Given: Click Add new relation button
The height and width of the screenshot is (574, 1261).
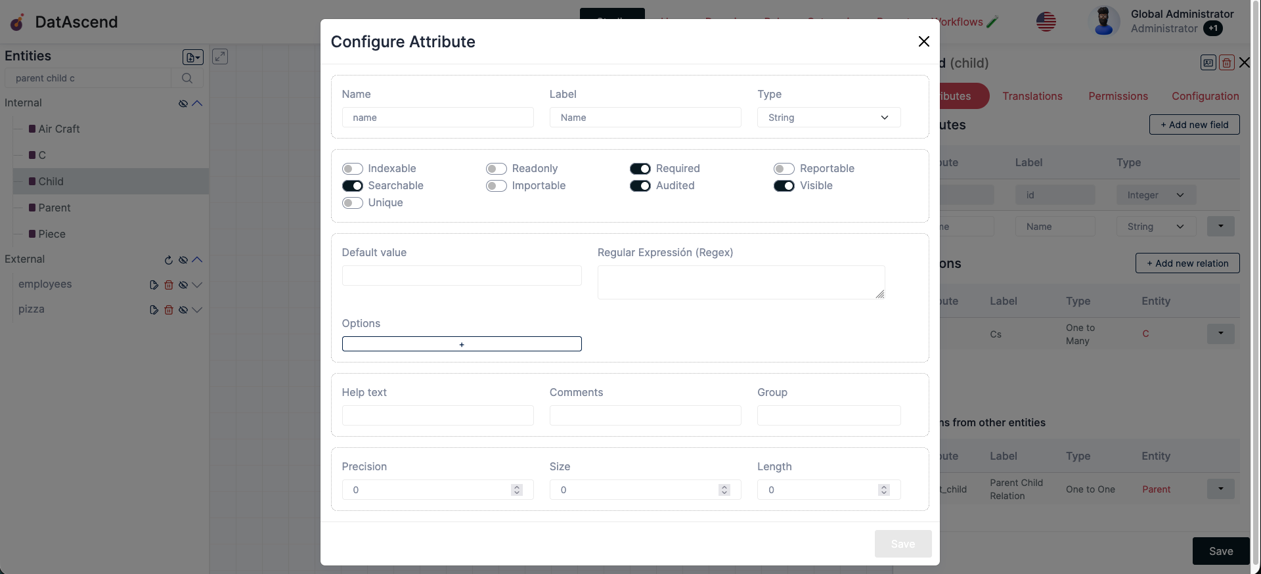Looking at the screenshot, I should tap(1187, 263).
